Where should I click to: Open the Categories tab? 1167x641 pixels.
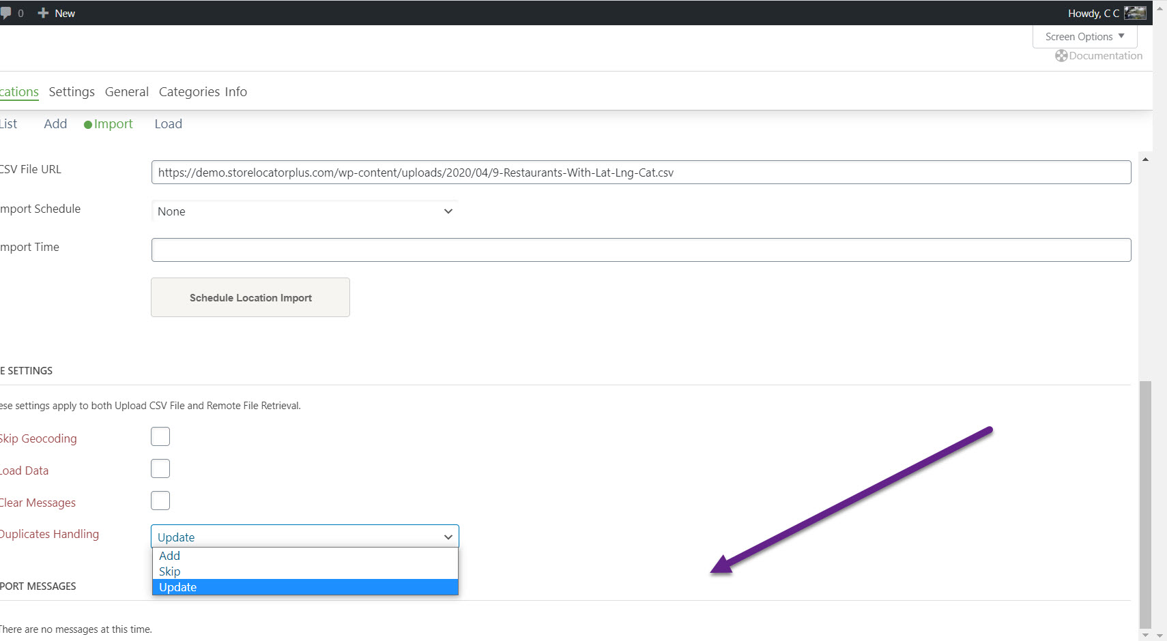click(x=189, y=91)
